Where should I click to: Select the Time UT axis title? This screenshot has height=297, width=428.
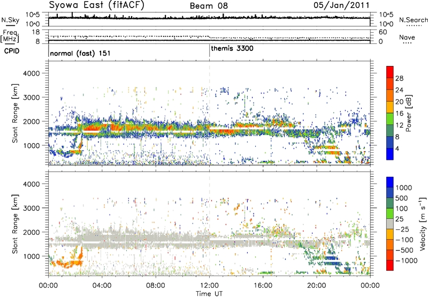point(209,293)
